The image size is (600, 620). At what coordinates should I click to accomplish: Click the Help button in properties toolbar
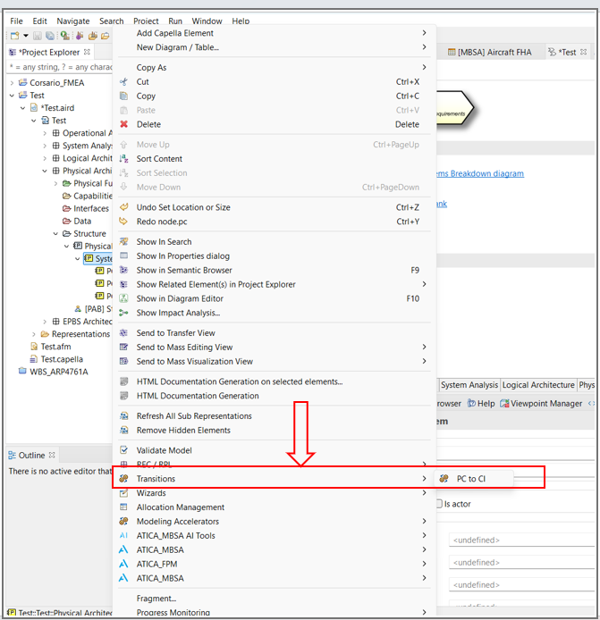point(481,403)
